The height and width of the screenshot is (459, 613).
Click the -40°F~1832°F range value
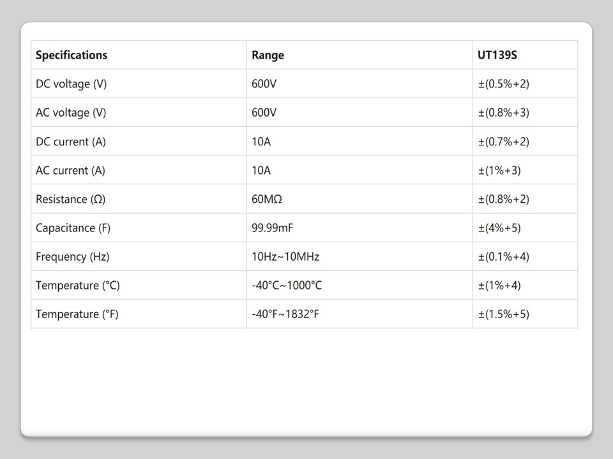click(285, 314)
